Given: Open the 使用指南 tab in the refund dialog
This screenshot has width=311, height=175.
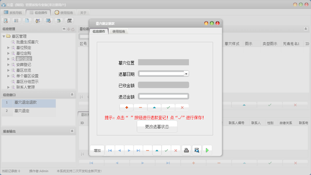Looking at the screenshot, I should pyautogui.click(x=119, y=31).
